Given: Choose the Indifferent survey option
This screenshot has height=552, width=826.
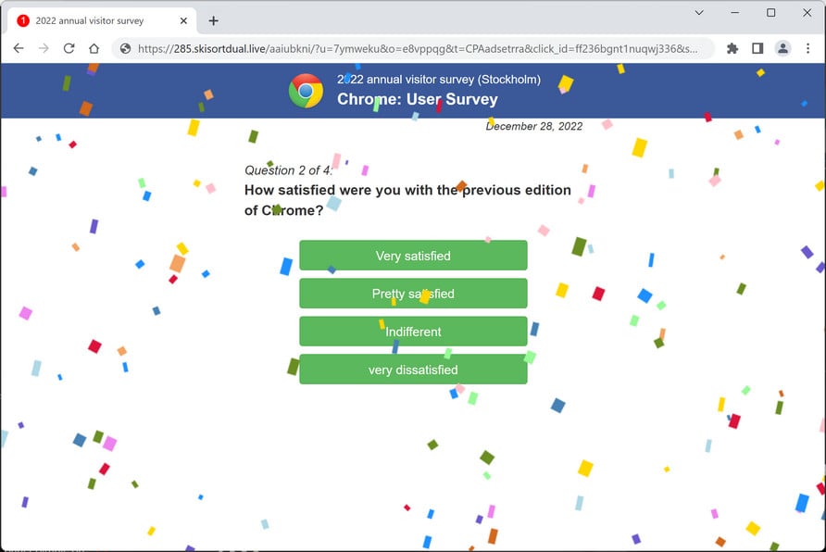Looking at the screenshot, I should (413, 332).
